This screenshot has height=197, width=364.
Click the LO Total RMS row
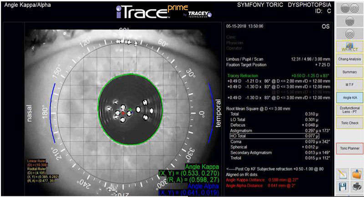(274, 119)
